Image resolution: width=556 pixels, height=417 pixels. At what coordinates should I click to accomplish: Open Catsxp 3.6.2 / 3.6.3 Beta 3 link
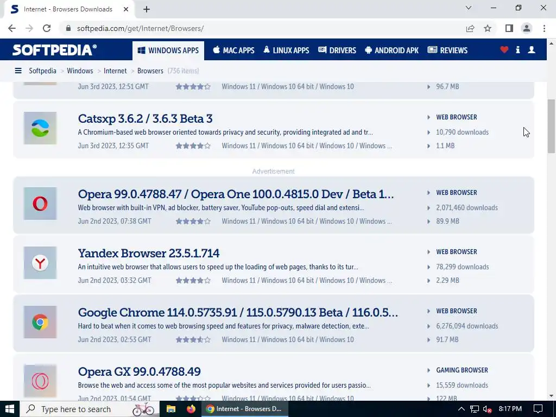coord(145,119)
